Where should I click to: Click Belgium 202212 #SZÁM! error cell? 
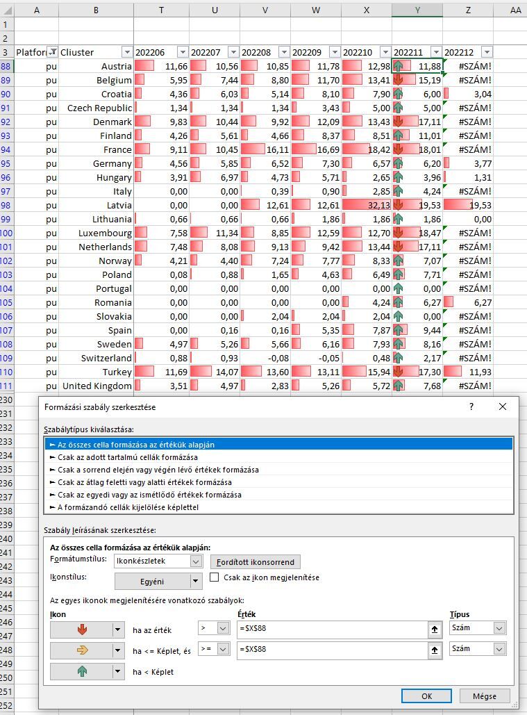point(468,81)
